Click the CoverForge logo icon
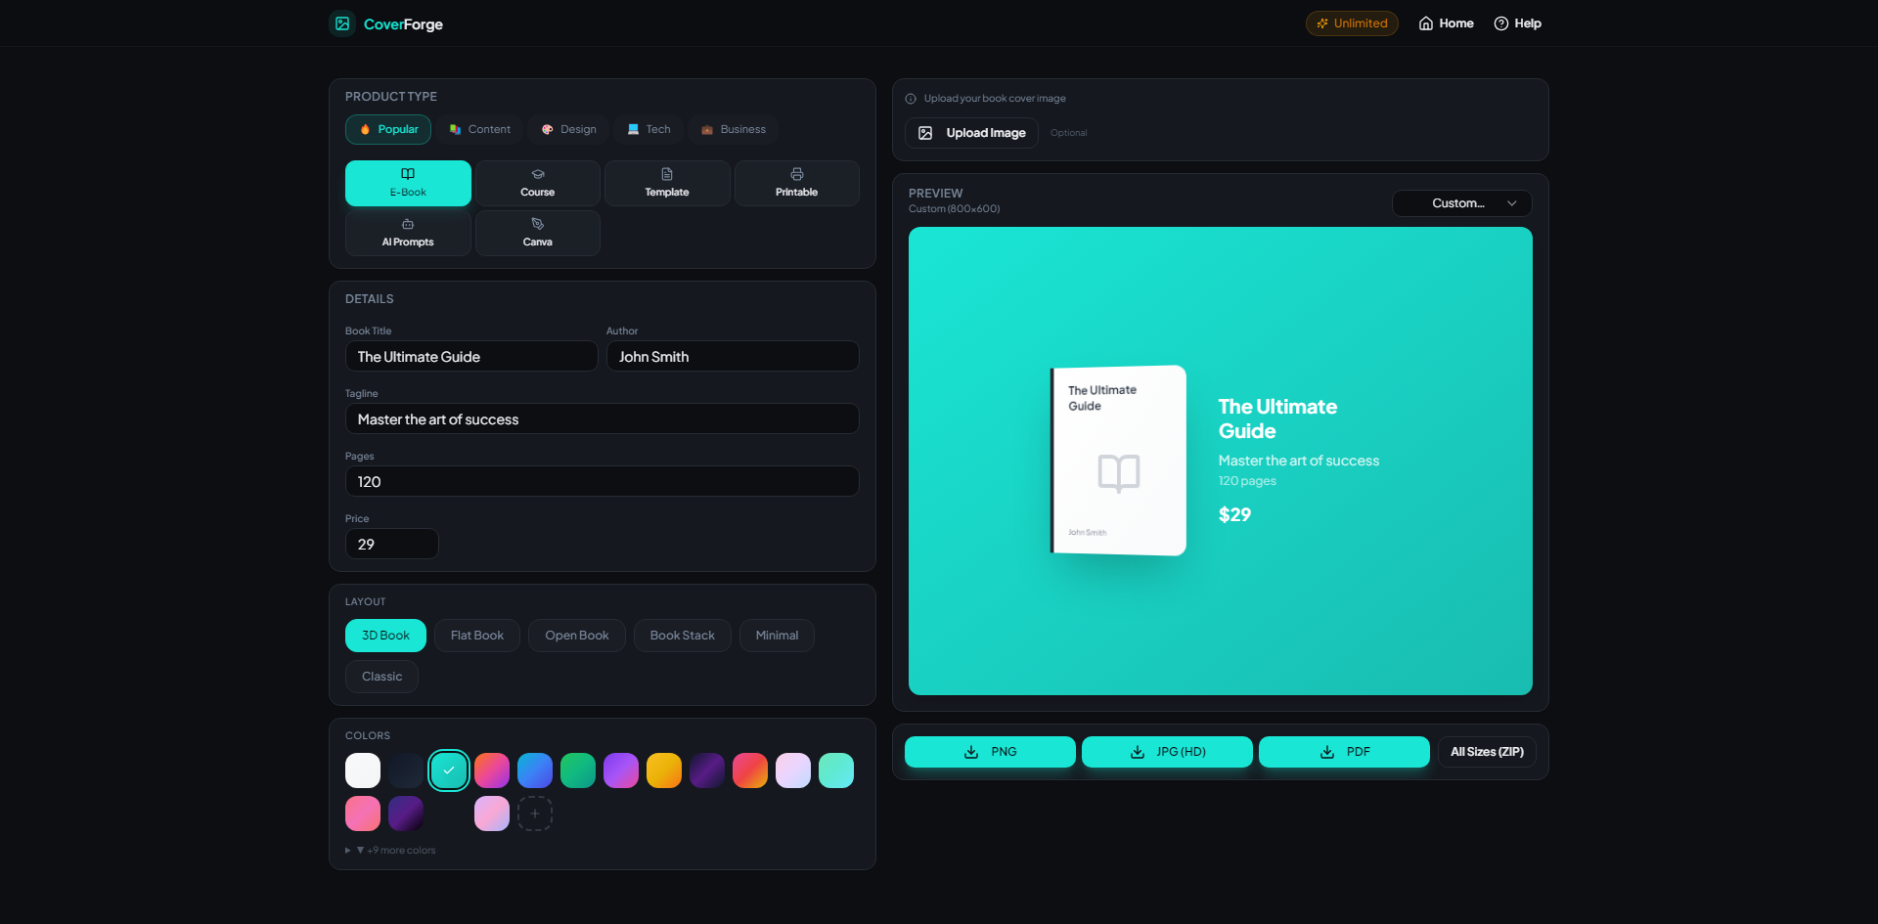This screenshot has height=924, width=1878. tap(341, 22)
